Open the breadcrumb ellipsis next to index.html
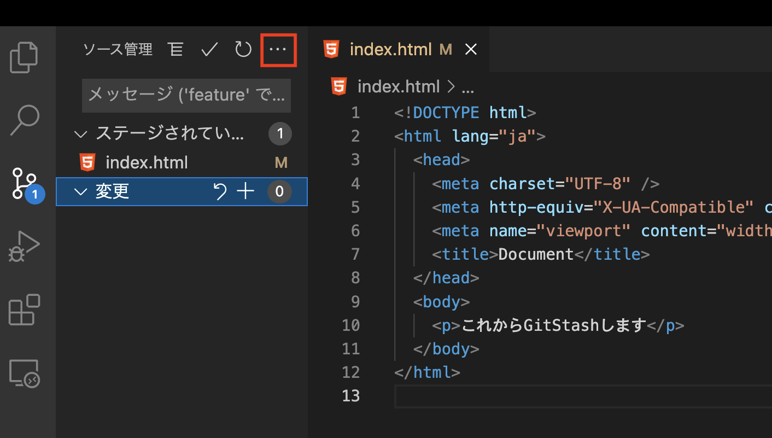This screenshot has height=438, width=772. point(468,86)
